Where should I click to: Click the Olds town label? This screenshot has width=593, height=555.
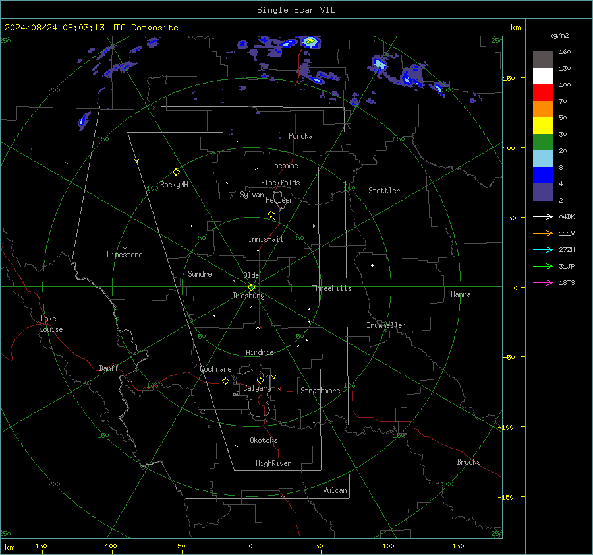[251, 275]
